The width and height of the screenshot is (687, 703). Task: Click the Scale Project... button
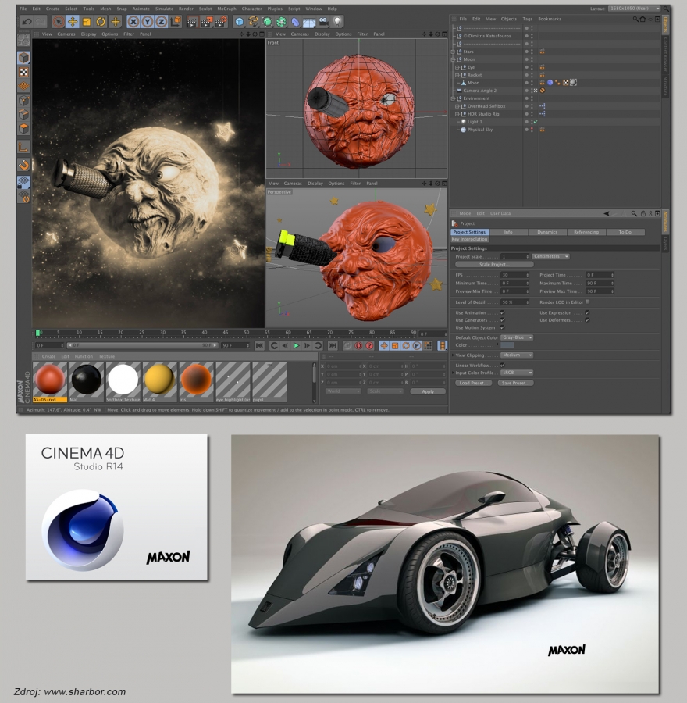tap(494, 265)
